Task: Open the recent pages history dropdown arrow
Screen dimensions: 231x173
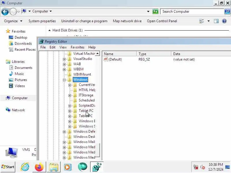Action: tap(19, 12)
